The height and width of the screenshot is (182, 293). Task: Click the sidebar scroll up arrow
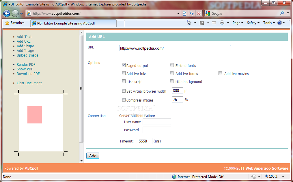81,32
